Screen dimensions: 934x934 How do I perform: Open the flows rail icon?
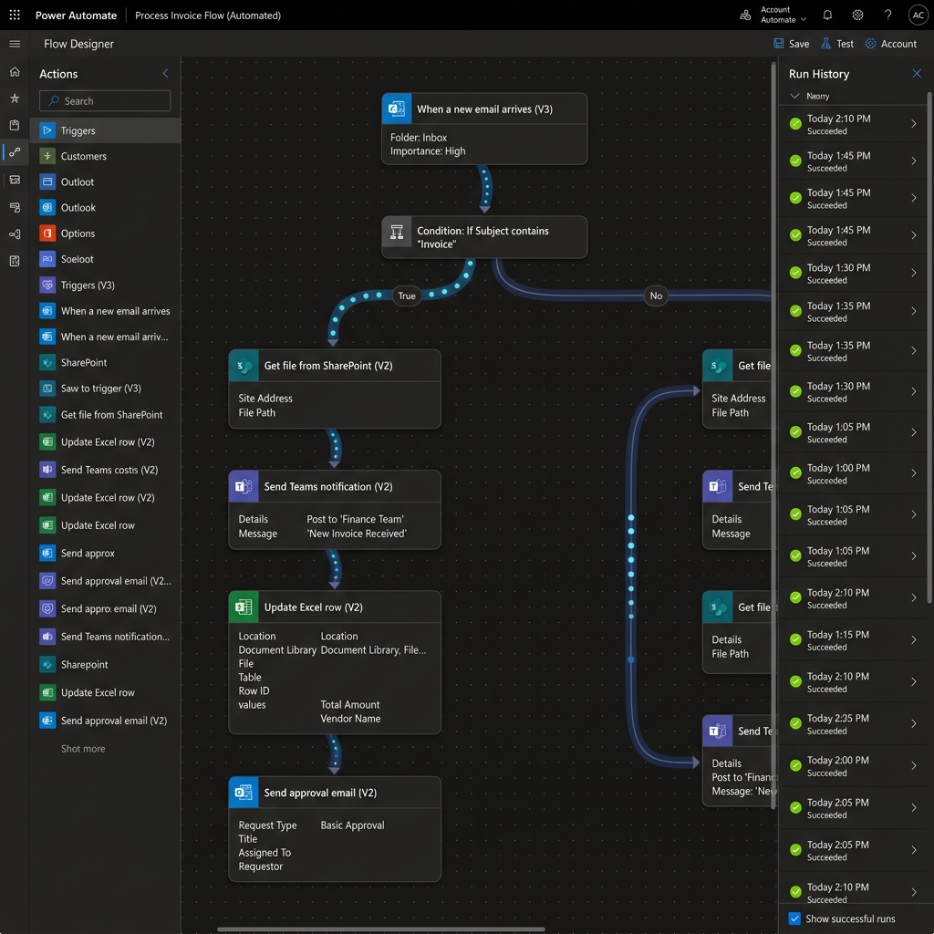pos(15,152)
